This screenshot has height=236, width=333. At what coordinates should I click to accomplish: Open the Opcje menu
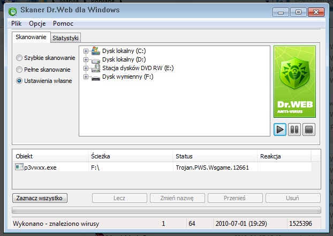(37, 24)
